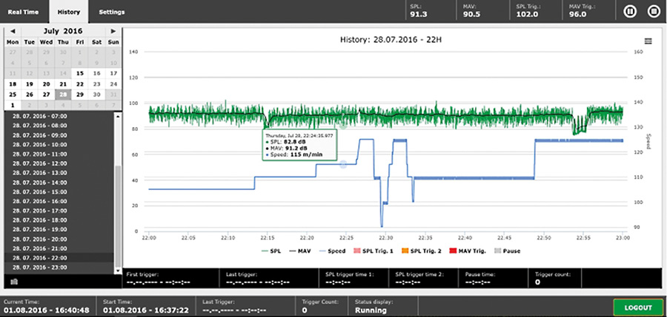Open the Settings tab
This screenshot has width=667, height=317.
[112, 12]
